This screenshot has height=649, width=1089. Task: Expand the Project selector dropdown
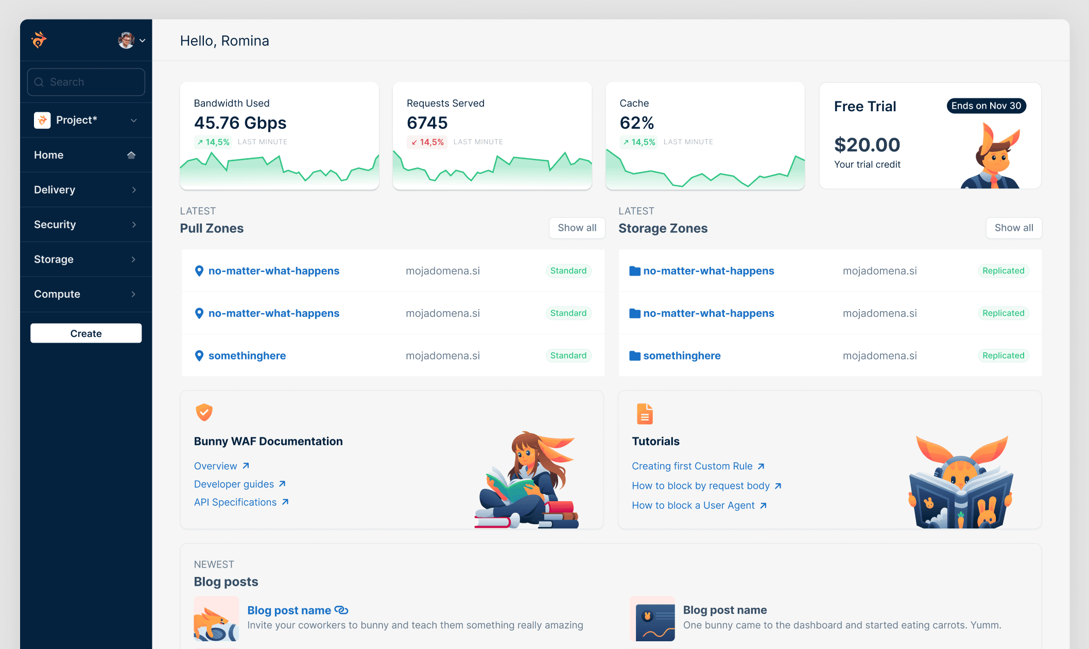coord(133,121)
